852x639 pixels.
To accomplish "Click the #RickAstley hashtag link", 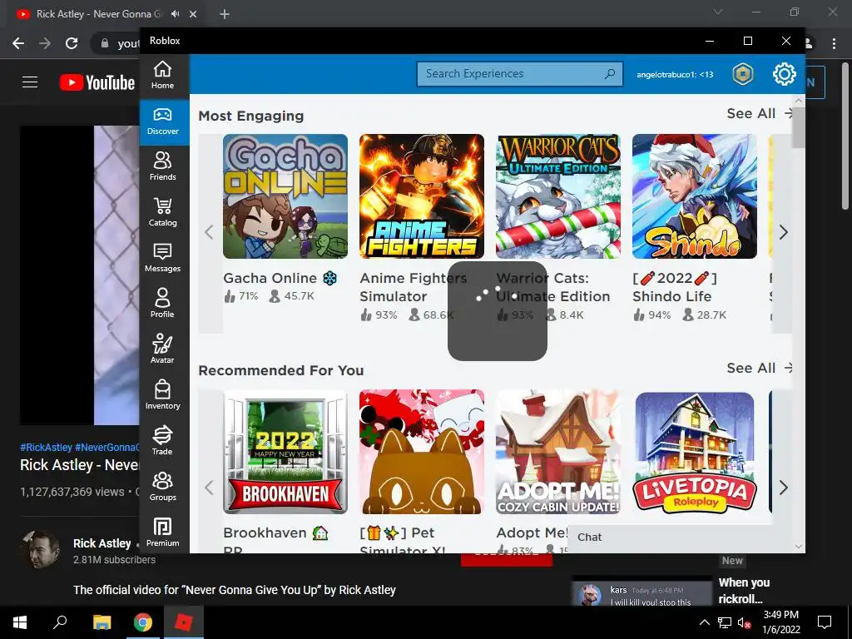I will (47, 448).
